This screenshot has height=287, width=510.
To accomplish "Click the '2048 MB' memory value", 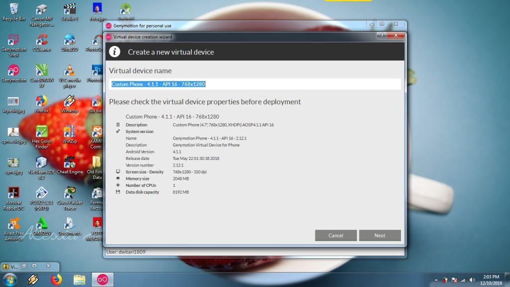I will [x=181, y=179].
